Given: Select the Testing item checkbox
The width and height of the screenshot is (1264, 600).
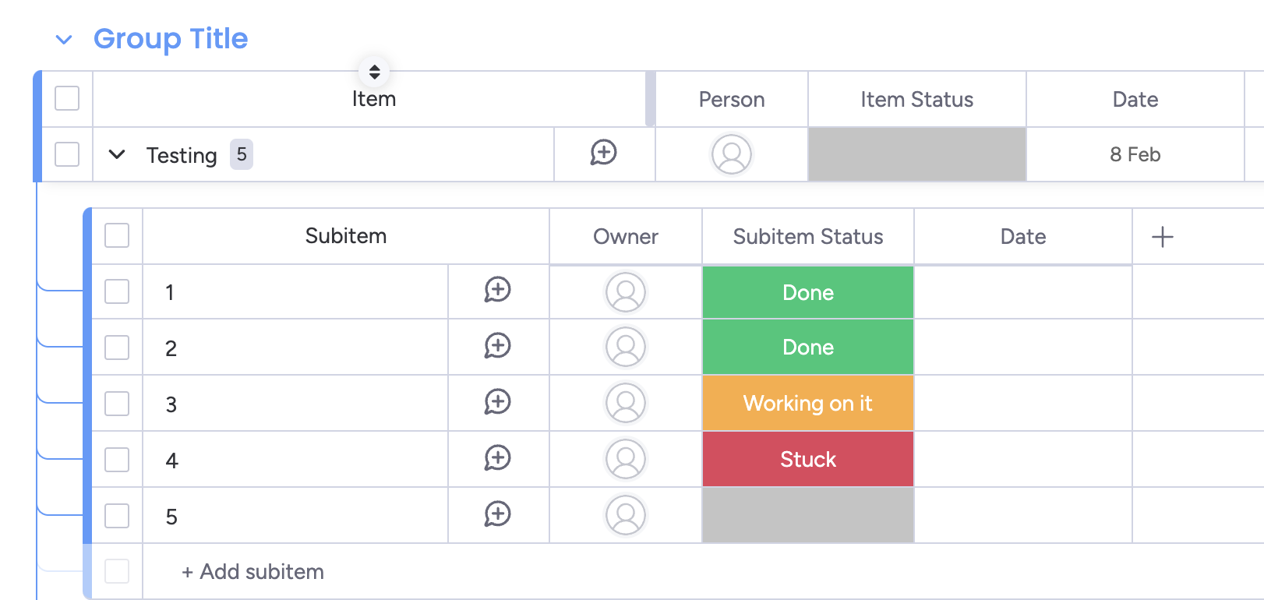Looking at the screenshot, I should pos(67,154).
